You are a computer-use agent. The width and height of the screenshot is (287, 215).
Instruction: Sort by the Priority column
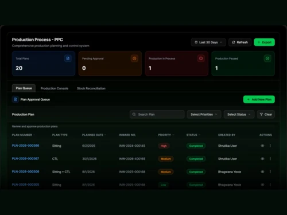tap(166, 135)
